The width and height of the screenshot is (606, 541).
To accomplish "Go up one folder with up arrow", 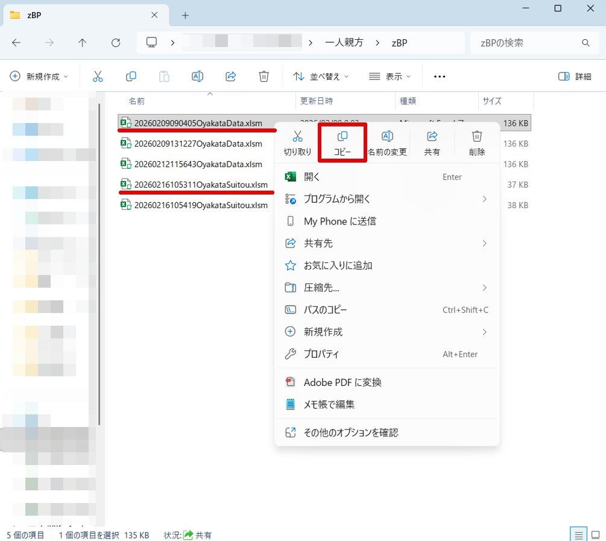I will pyautogui.click(x=83, y=43).
